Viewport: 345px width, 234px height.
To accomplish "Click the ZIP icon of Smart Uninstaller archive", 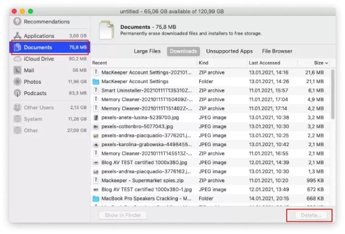I will pyautogui.click(x=96, y=90).
